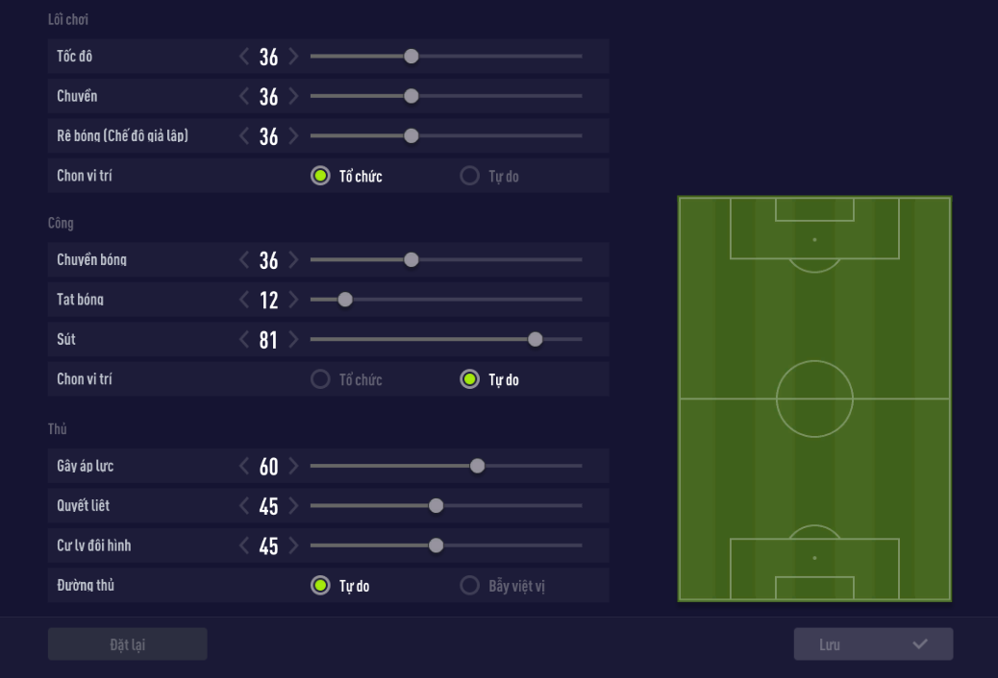Image resolution: width=998 pixels, height=678 pixels.
Task: Increase Tạt bóng value with right arrow
Action: click(293, 300)
